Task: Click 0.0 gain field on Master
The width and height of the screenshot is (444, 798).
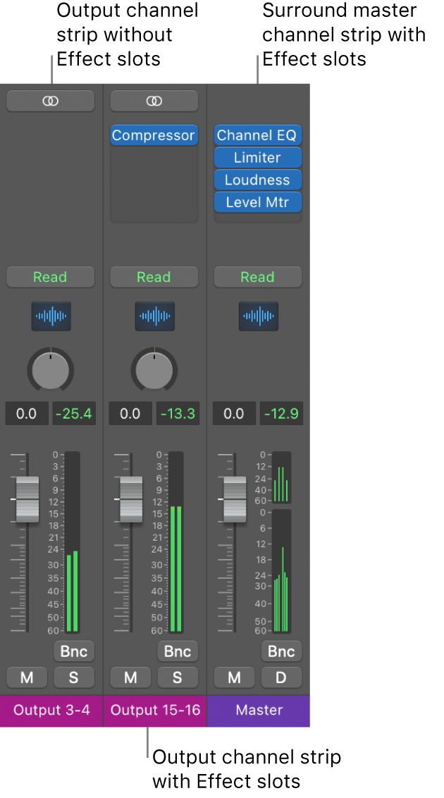Action: point(234,413)
